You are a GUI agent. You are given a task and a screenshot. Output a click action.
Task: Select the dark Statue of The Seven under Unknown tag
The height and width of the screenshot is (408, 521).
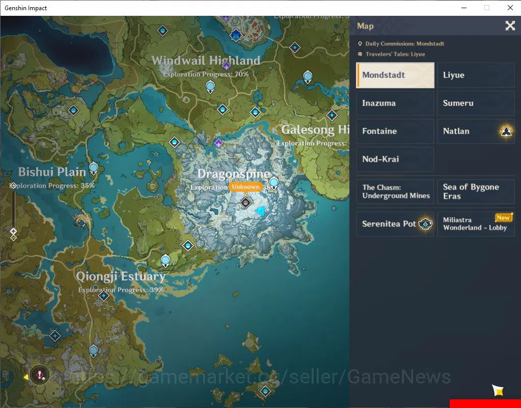pos(245,202)
